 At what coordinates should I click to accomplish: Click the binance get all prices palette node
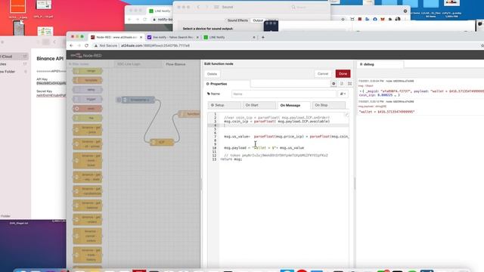tap(88, 144)
